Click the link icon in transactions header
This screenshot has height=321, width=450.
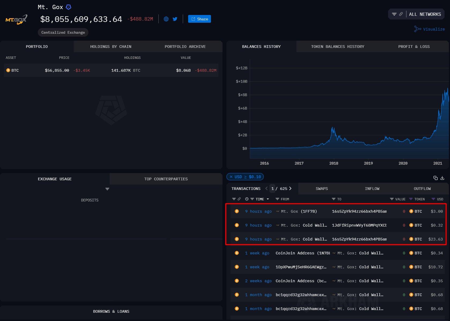click(x=239, y=199)
